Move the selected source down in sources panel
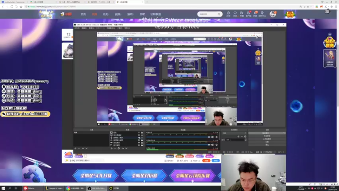Viewport: 339px width, 191px height. (x=126, y=148)
